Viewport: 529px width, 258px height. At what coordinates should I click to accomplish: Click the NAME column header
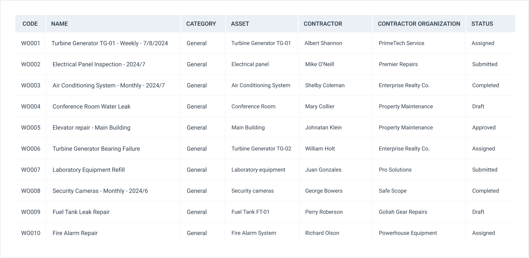point(59,24)
